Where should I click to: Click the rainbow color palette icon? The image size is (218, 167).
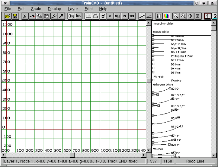pos(166,16)
